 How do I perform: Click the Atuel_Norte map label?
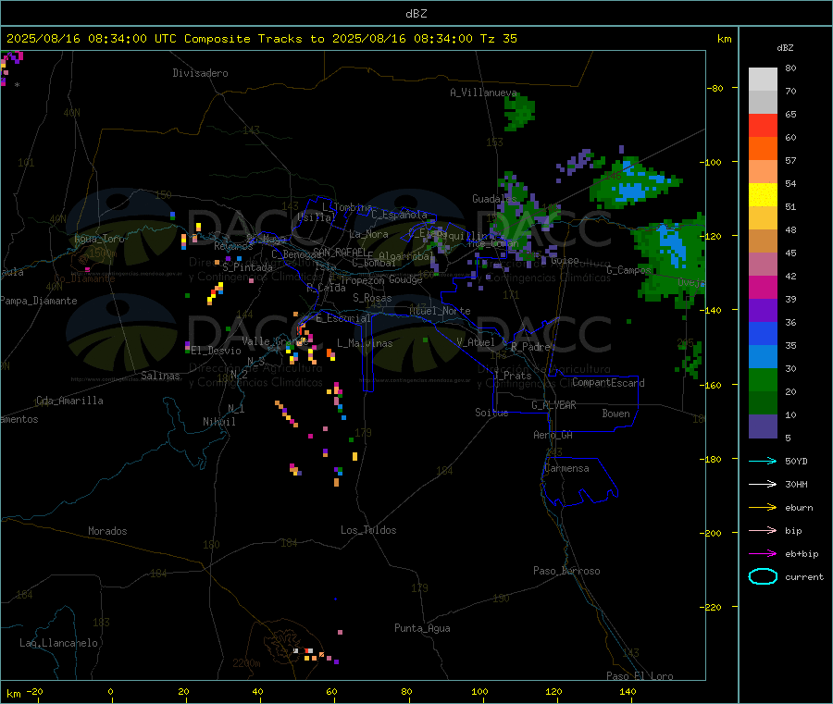click(x=440, y=311)
